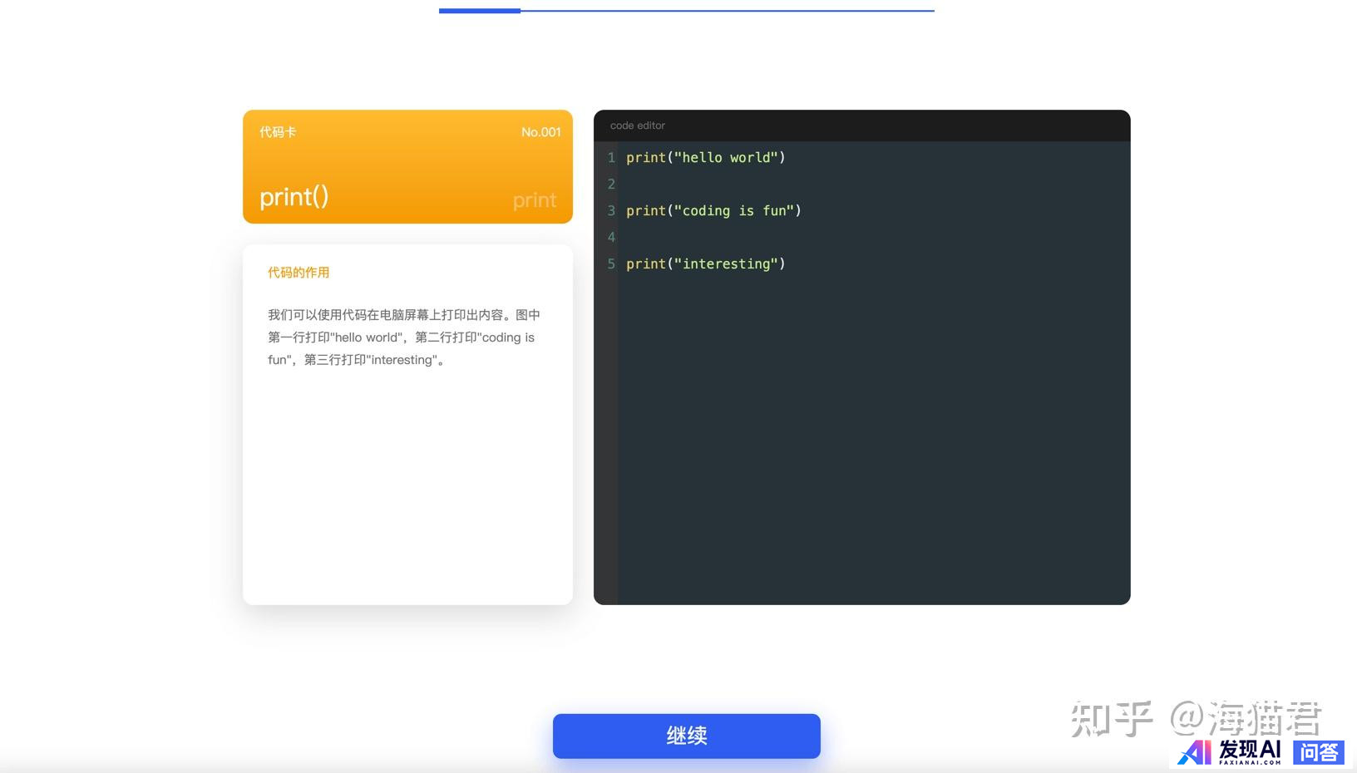Select the large print() title on the card
The height and width of the screenshot is (773, 1357).
[294, 197]
